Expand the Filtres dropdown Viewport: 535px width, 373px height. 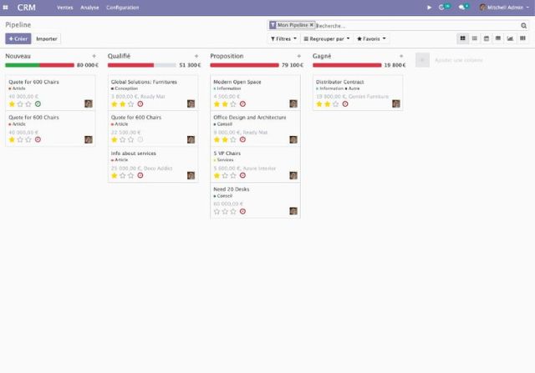283,39
